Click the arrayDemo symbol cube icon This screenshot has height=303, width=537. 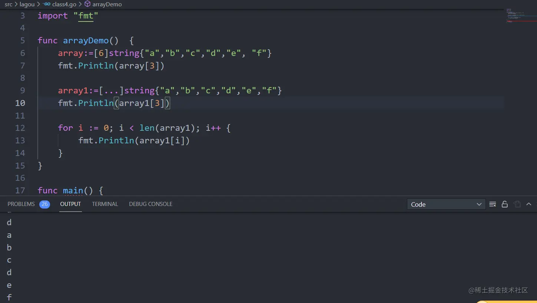(x=87, y=4)
